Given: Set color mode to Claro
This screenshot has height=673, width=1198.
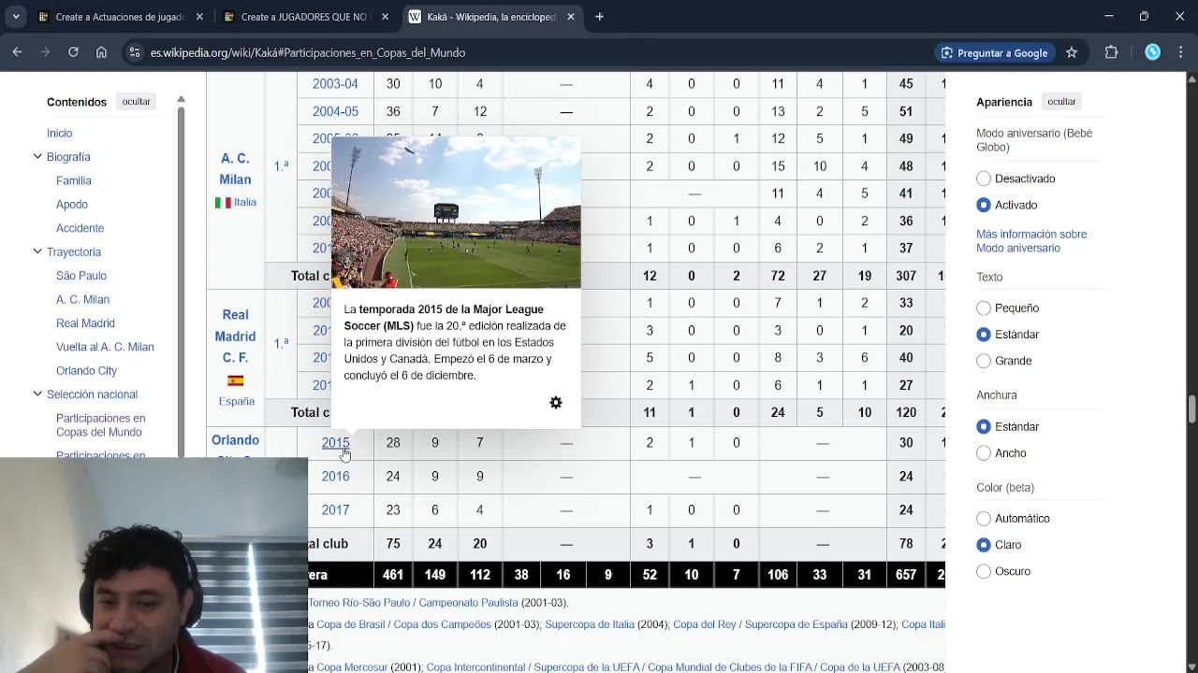Looking at the screenshot, I should [984, 545].
